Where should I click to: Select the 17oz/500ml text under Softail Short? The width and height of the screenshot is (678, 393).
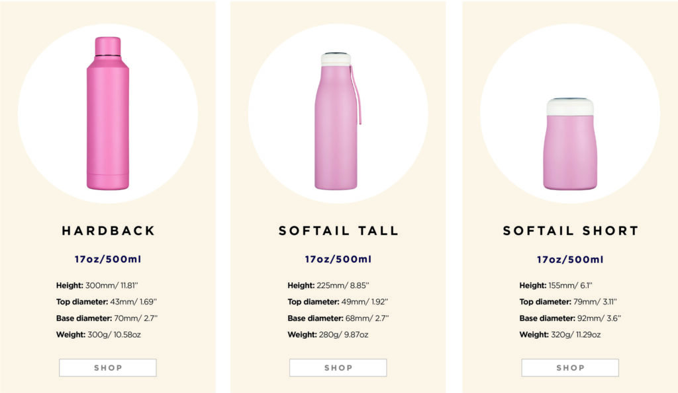coord(570,259)
